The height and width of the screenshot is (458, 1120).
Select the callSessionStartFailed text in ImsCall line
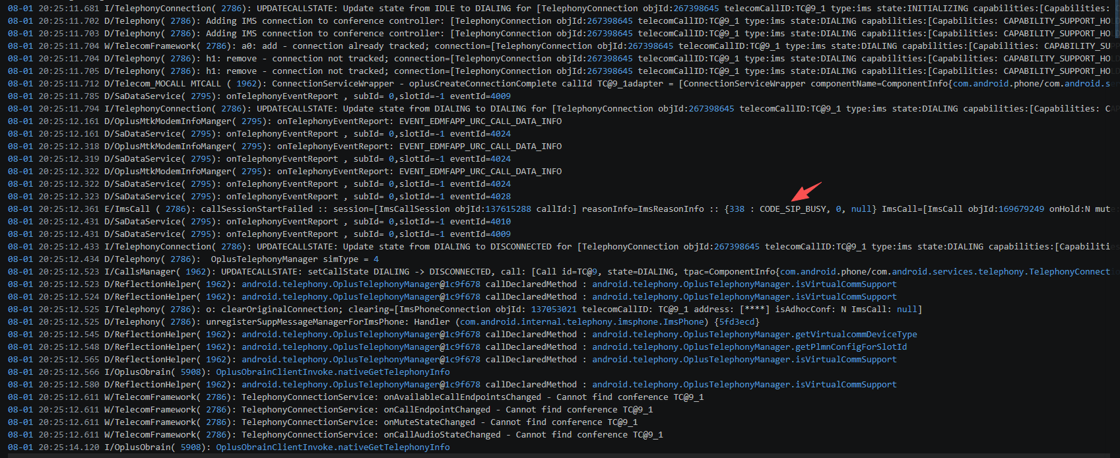coord(257,209)
